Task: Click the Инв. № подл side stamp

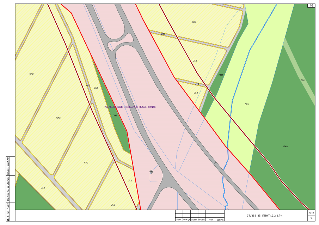Action: (x=8, y=212)
